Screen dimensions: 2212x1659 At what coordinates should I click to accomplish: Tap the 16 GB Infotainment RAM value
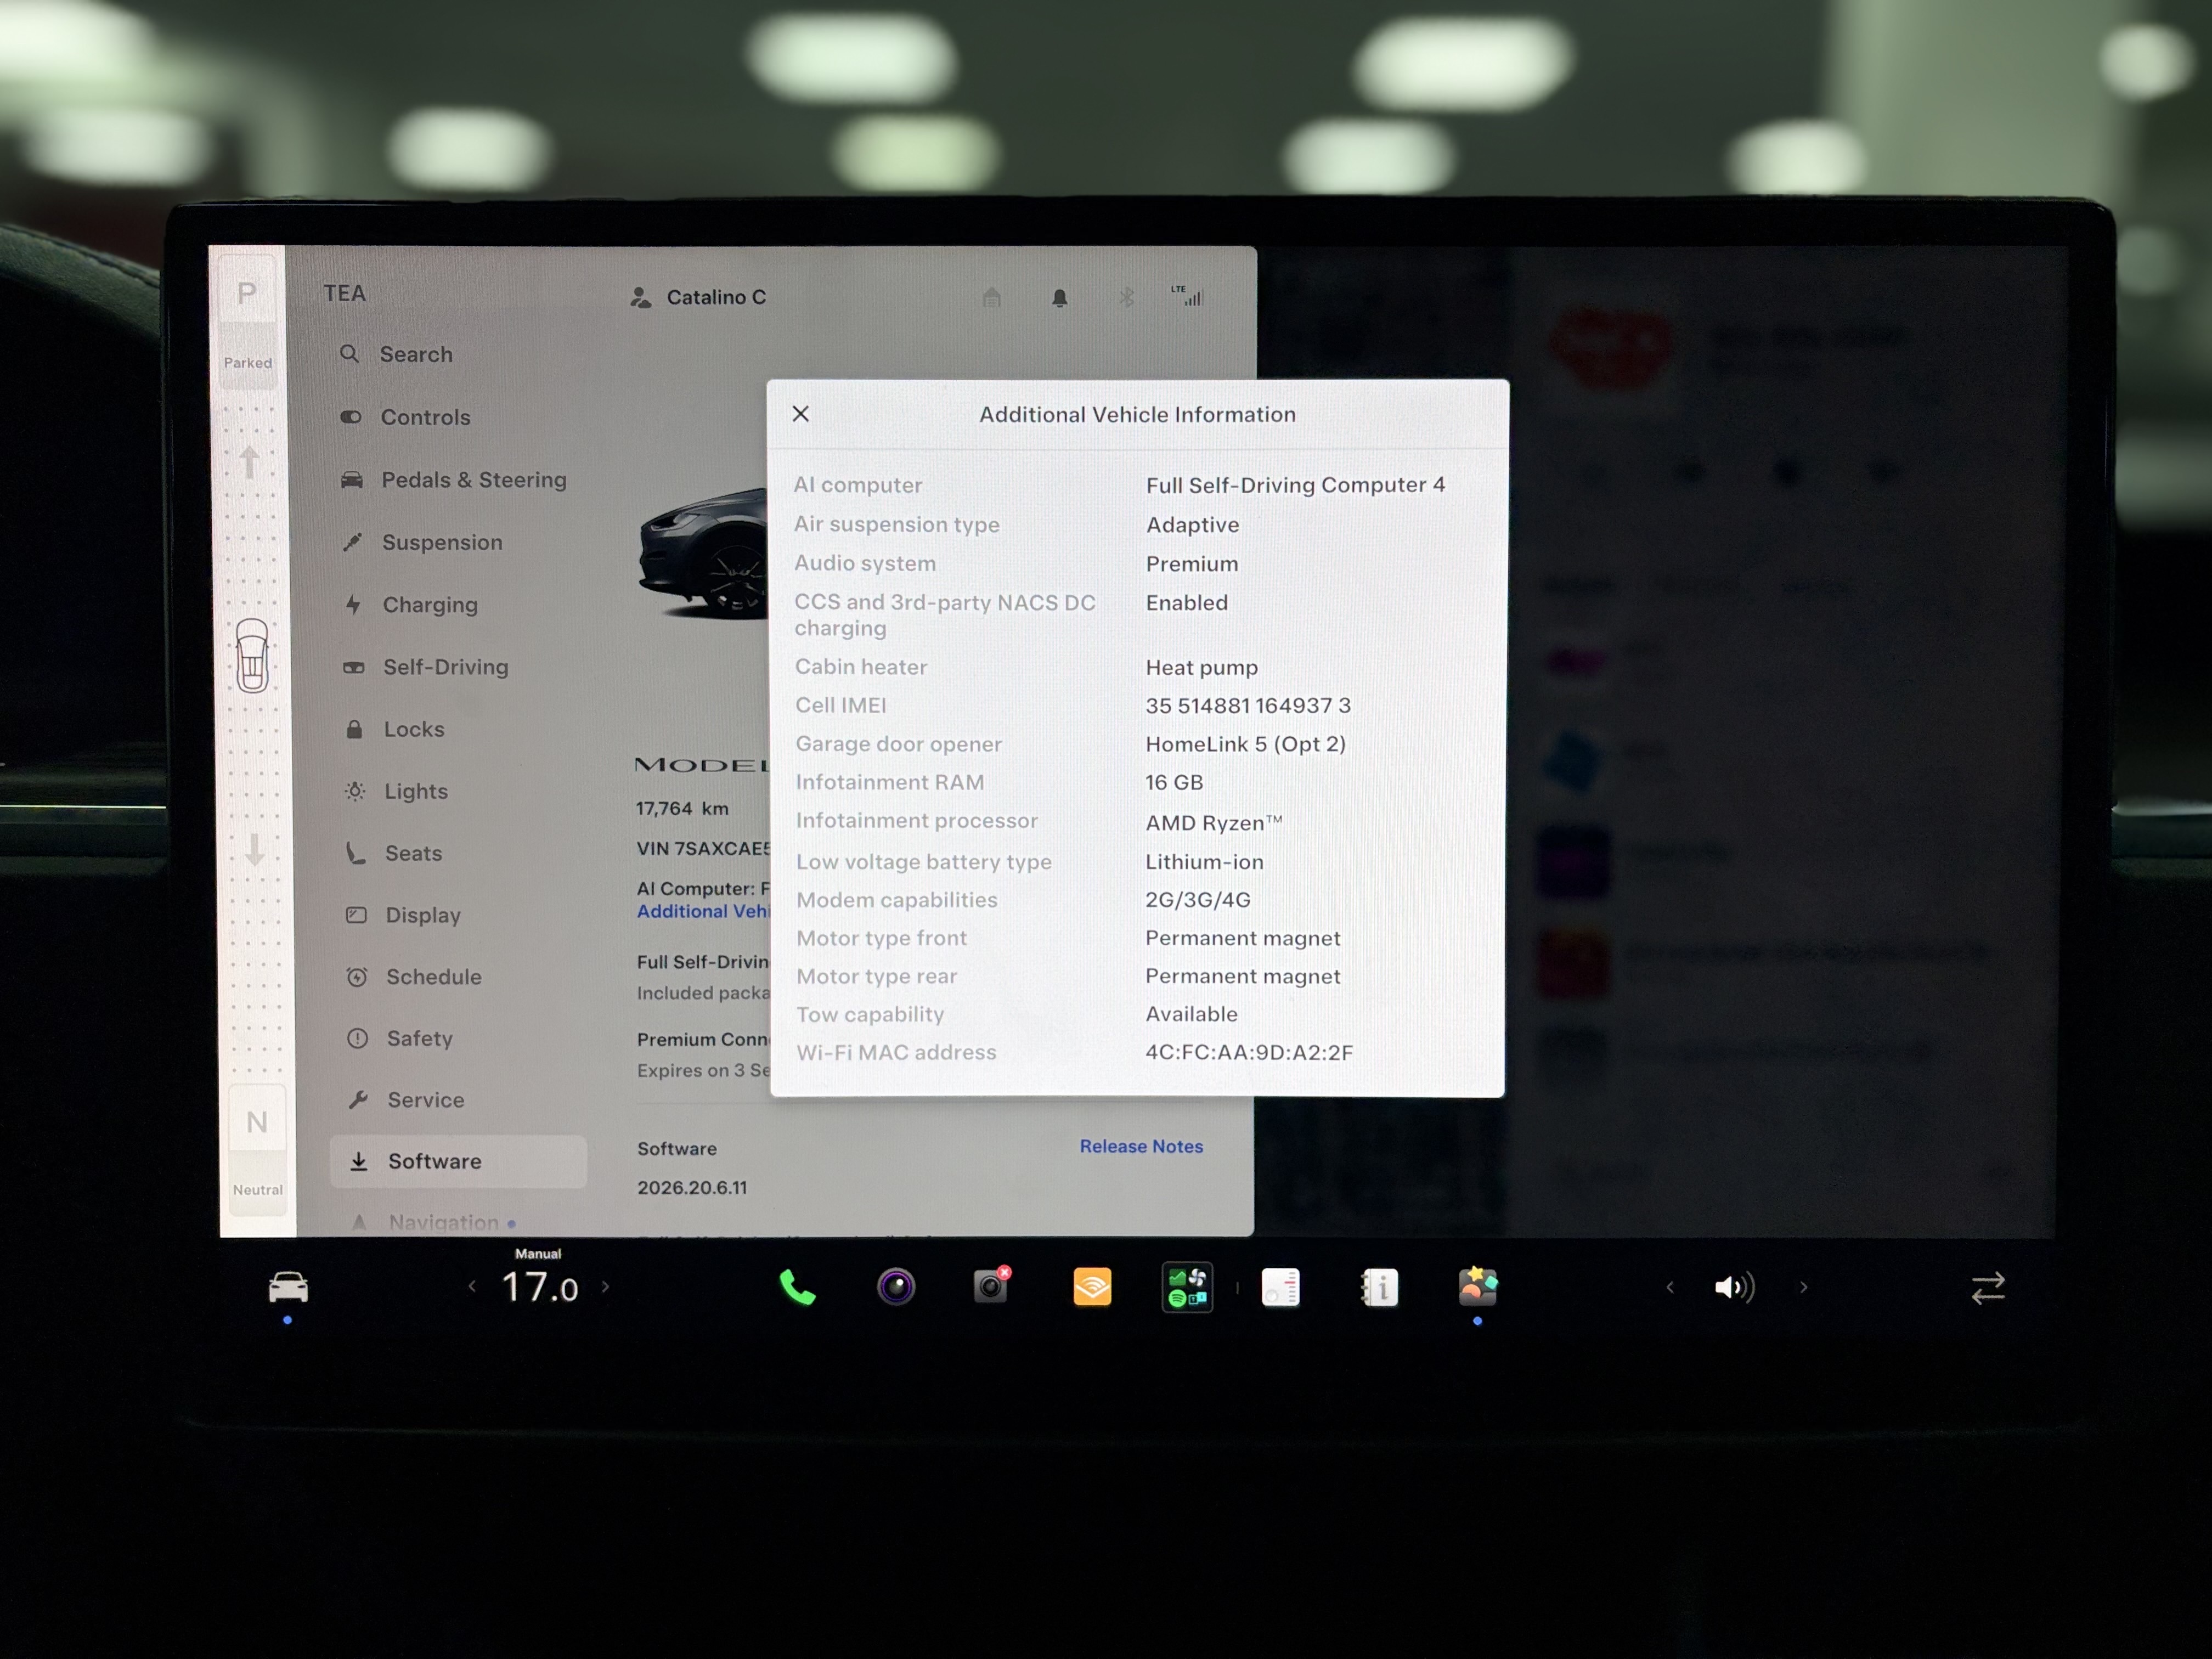tap(1174, 782)
